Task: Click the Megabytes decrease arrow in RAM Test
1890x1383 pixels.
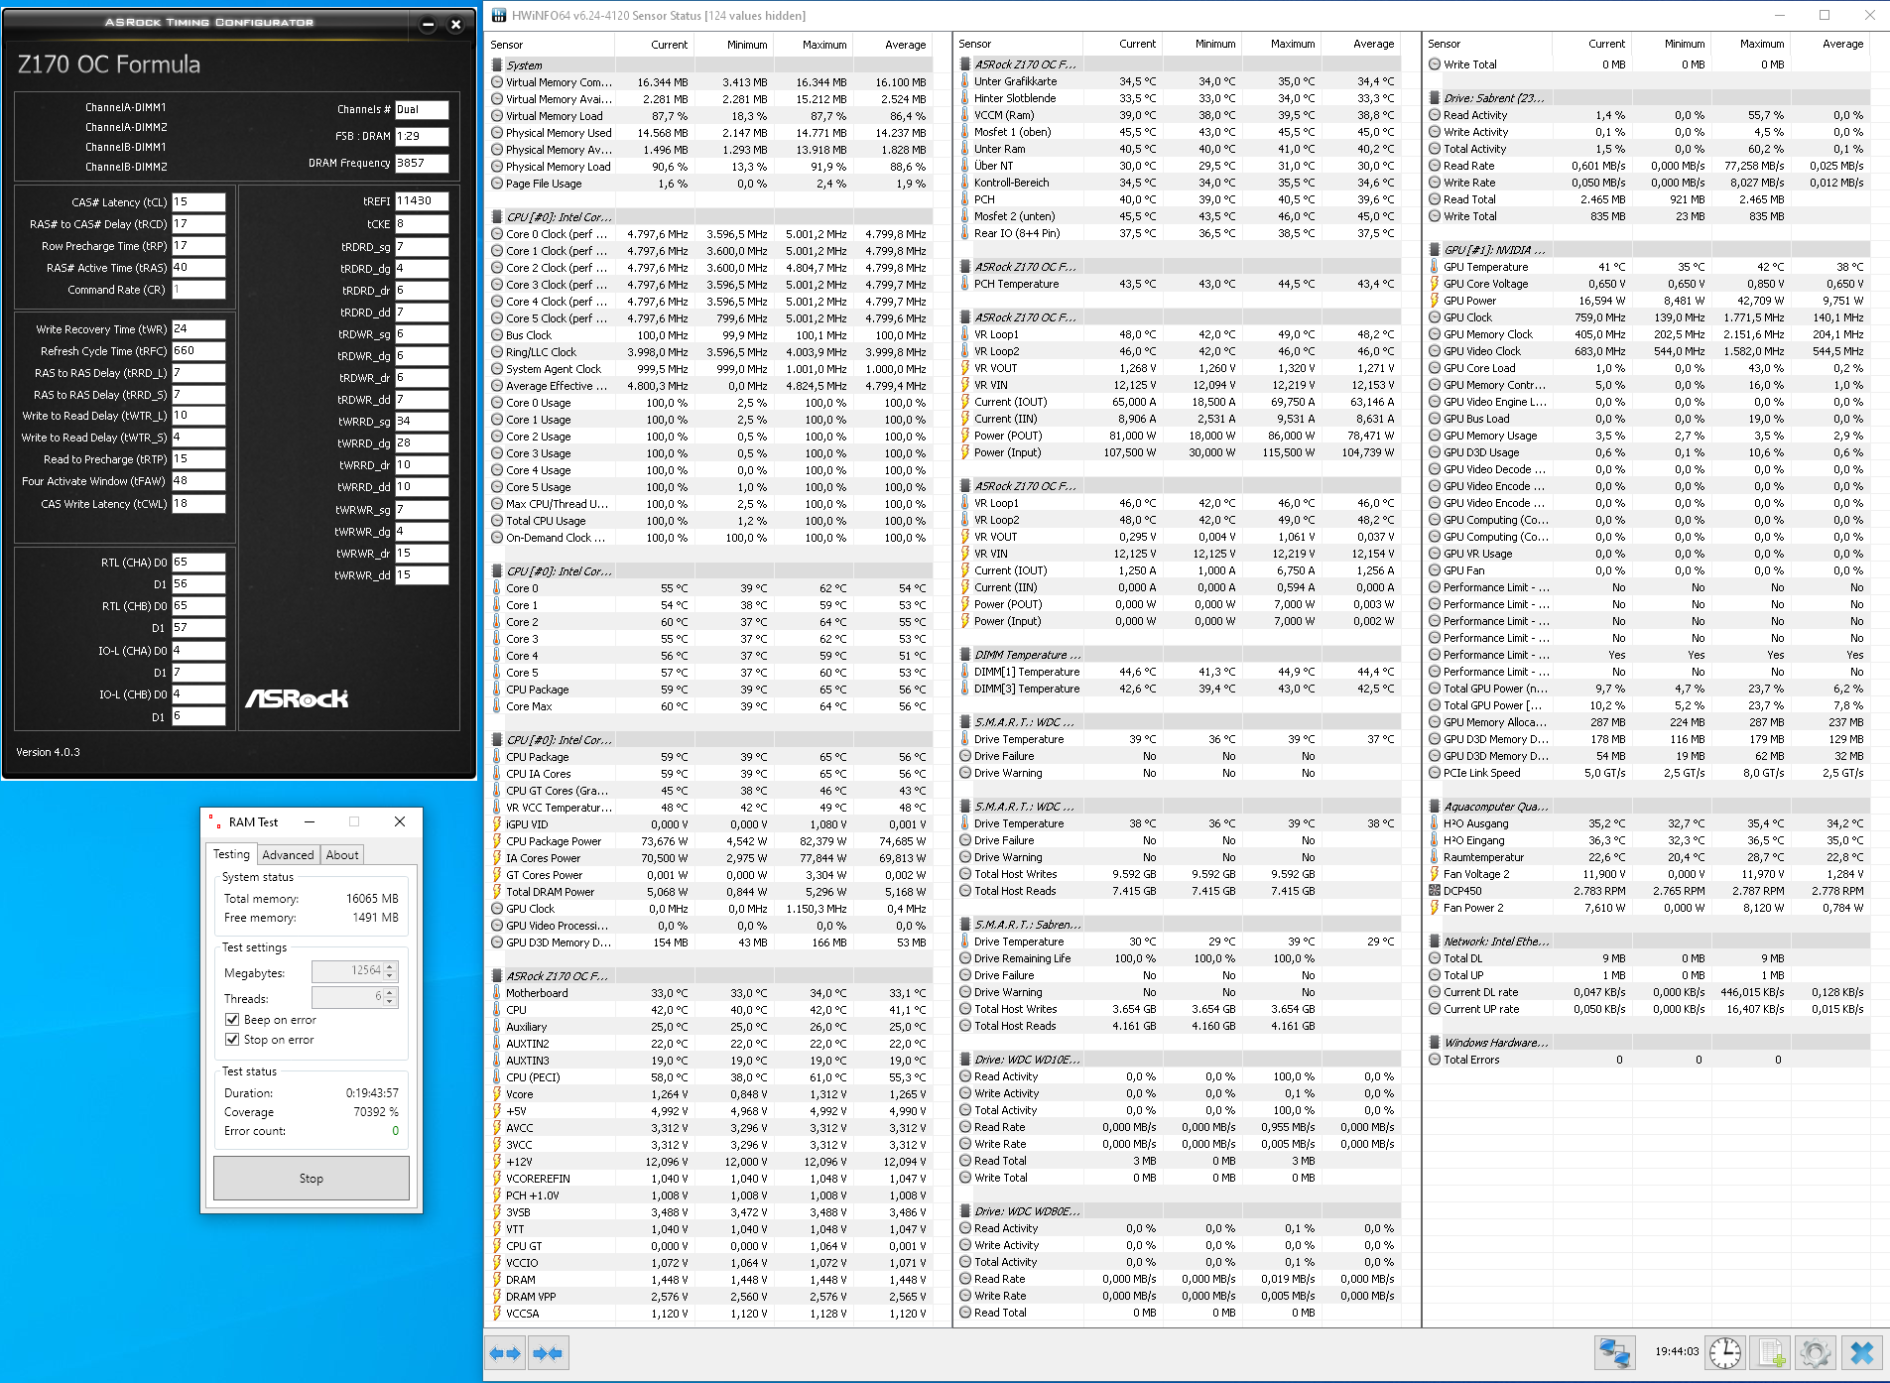Action: click(390, 976)
